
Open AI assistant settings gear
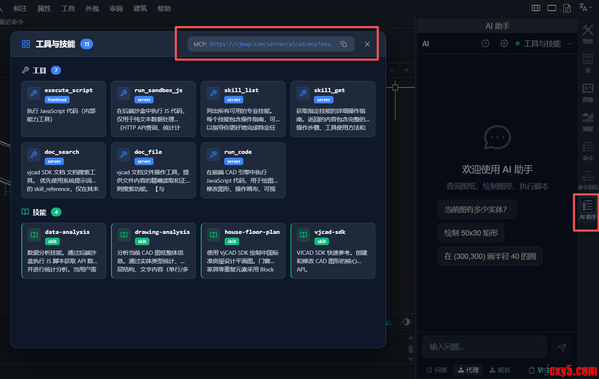(504, 43)
